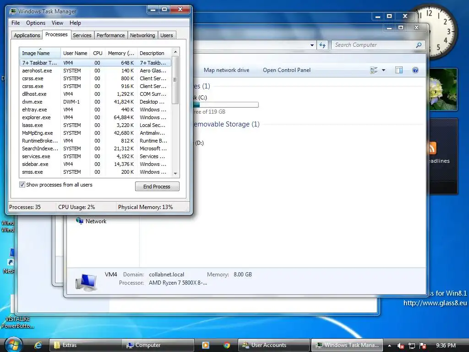Open Google Chrome taskbar icon
The image size is (469, 352).
227,345
